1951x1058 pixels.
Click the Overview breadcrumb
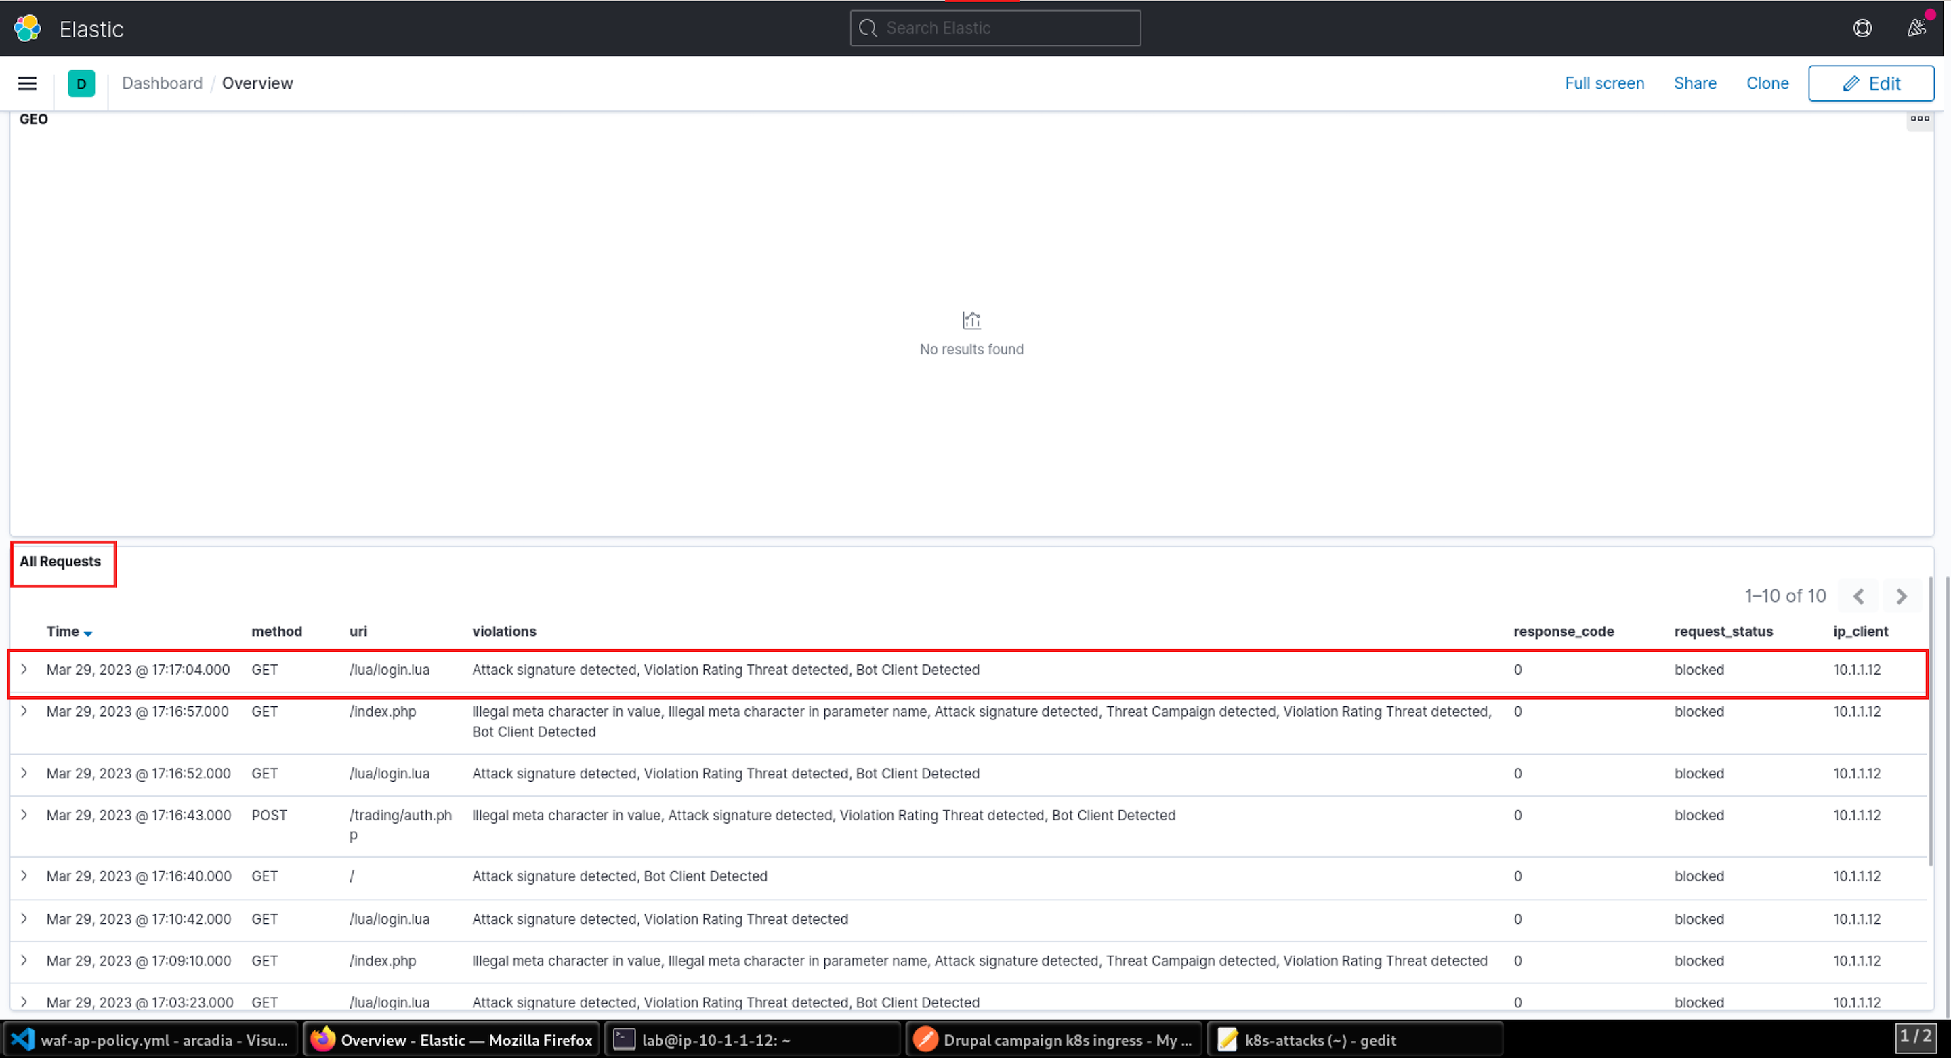(257, 83)
